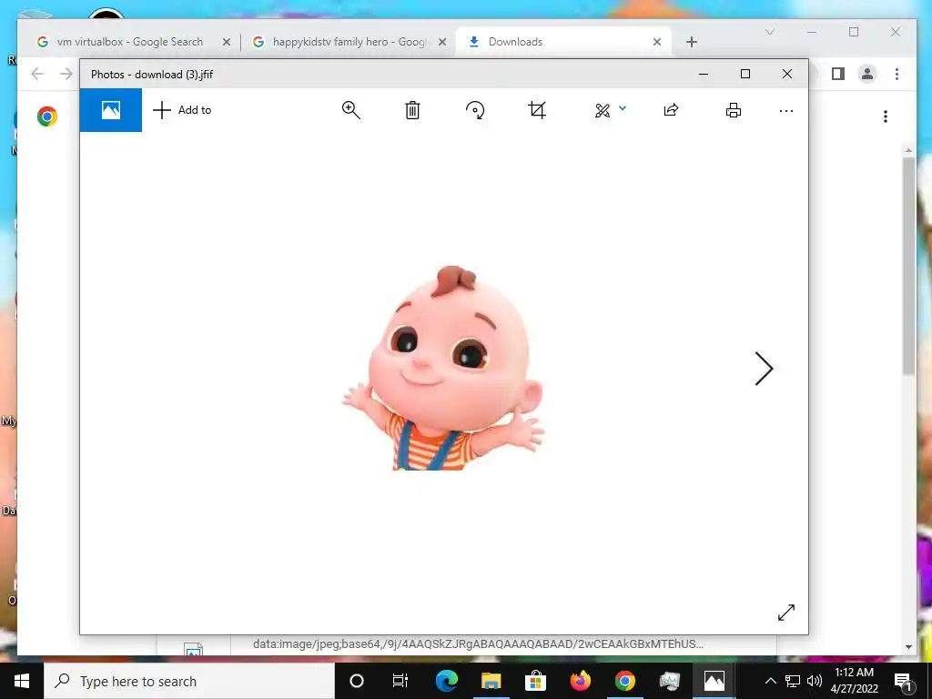Go back in Chrome
The image size is (932, 699).
point(37,74)
